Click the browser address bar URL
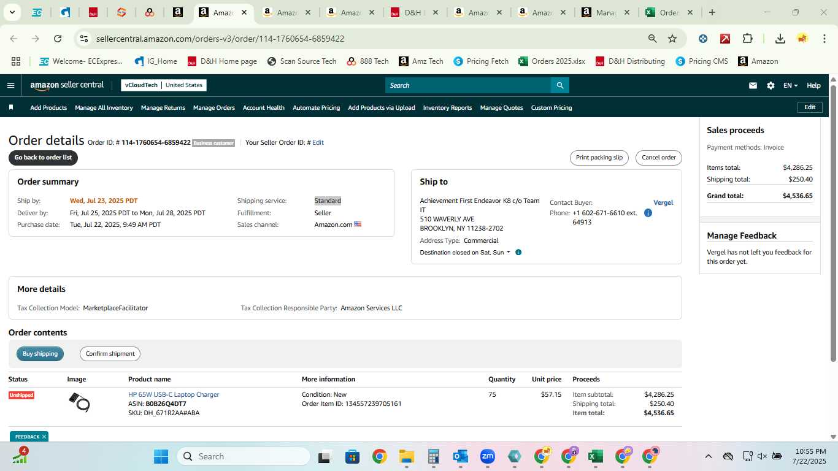The height and width of the screenshot is (471, 838). click(x=220, y=39)
